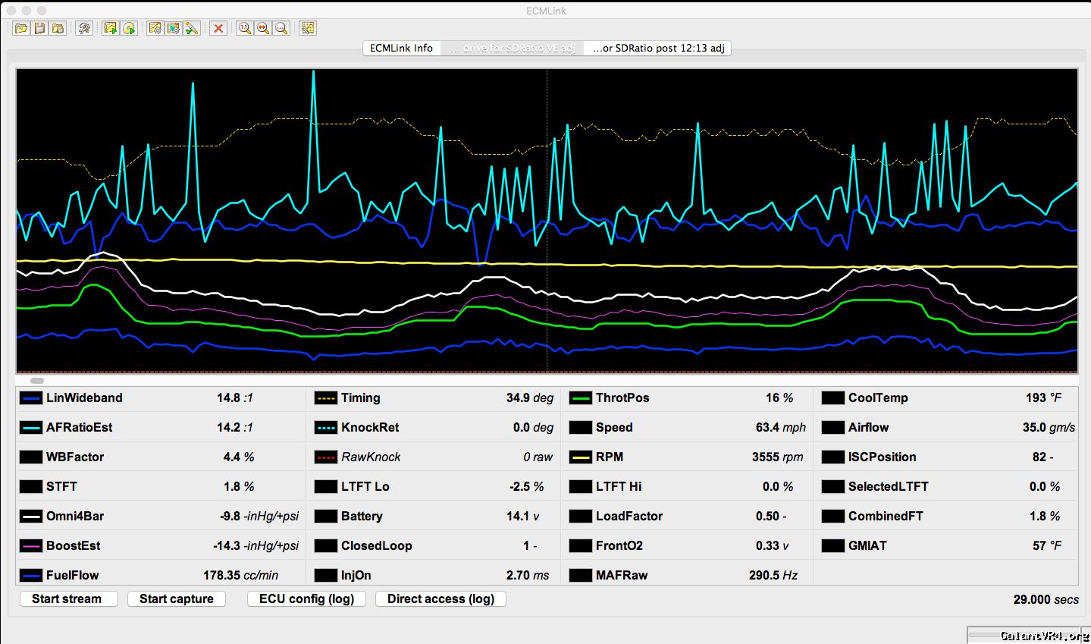Screen dimensions: 1091x644
Task: Click the open log file folder icon
Action: pos(21,28)
